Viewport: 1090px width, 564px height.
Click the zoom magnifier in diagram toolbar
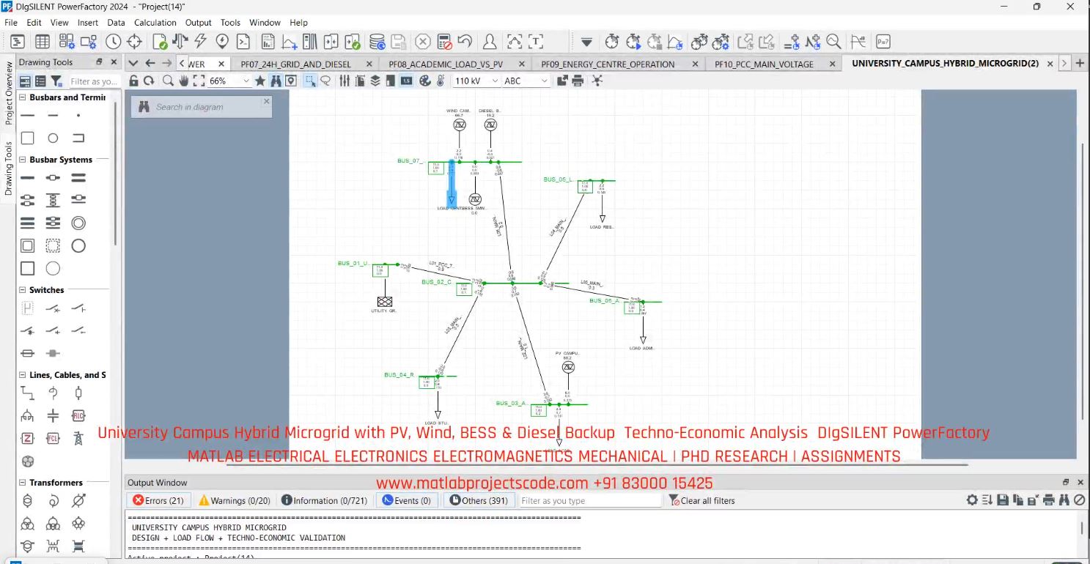(x=168, y=81)
